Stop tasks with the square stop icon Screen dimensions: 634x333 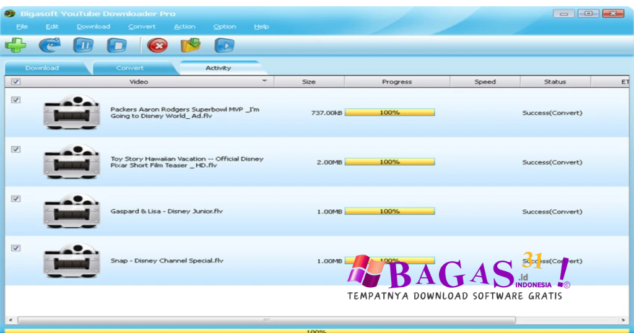tap(117, 45)
